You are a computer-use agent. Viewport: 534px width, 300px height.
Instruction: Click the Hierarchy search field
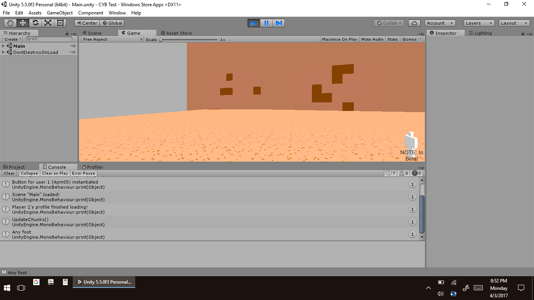pos(49,39)
